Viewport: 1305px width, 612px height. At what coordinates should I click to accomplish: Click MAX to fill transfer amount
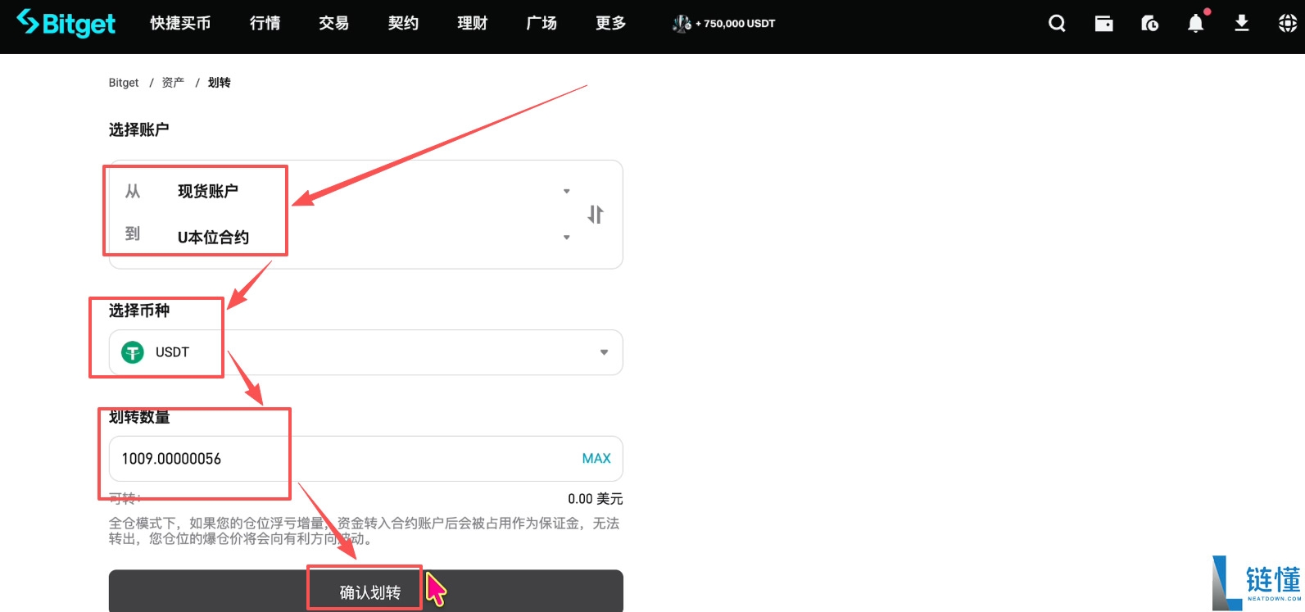(x=596, y=459)
